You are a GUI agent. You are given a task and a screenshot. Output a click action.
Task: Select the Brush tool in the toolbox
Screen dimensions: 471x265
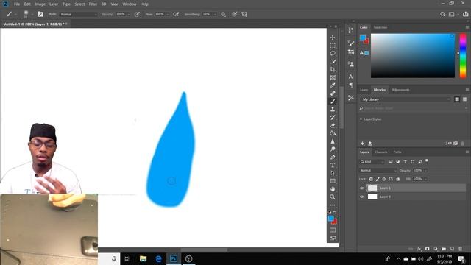[x=333, y=102]
